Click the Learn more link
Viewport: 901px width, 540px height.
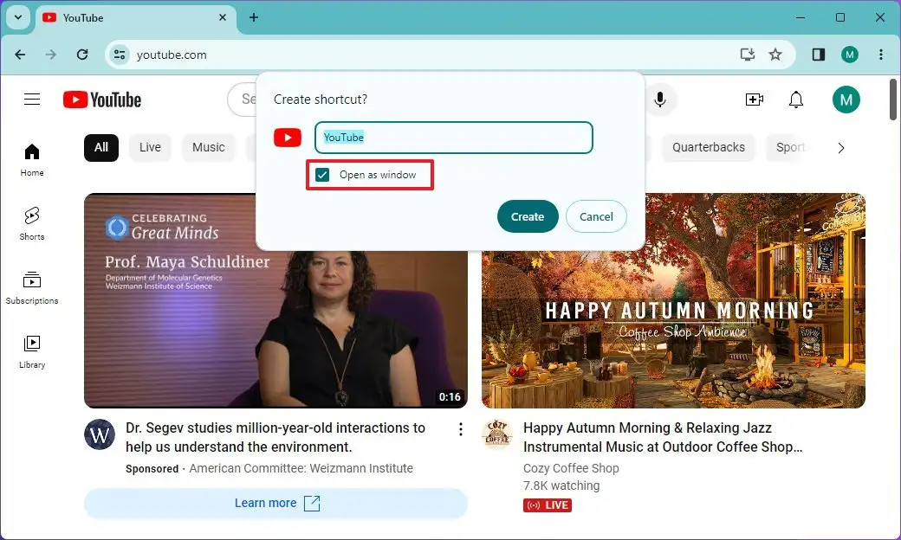[275, 503]
